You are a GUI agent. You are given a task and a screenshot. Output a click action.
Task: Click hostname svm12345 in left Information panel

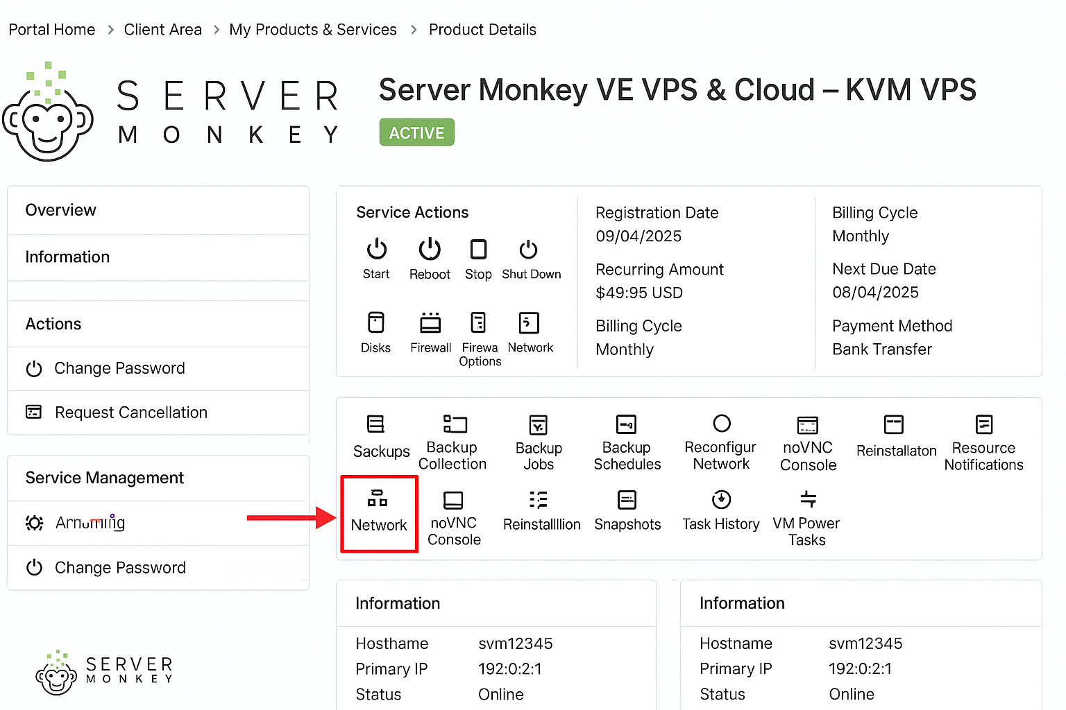[516, 643]
